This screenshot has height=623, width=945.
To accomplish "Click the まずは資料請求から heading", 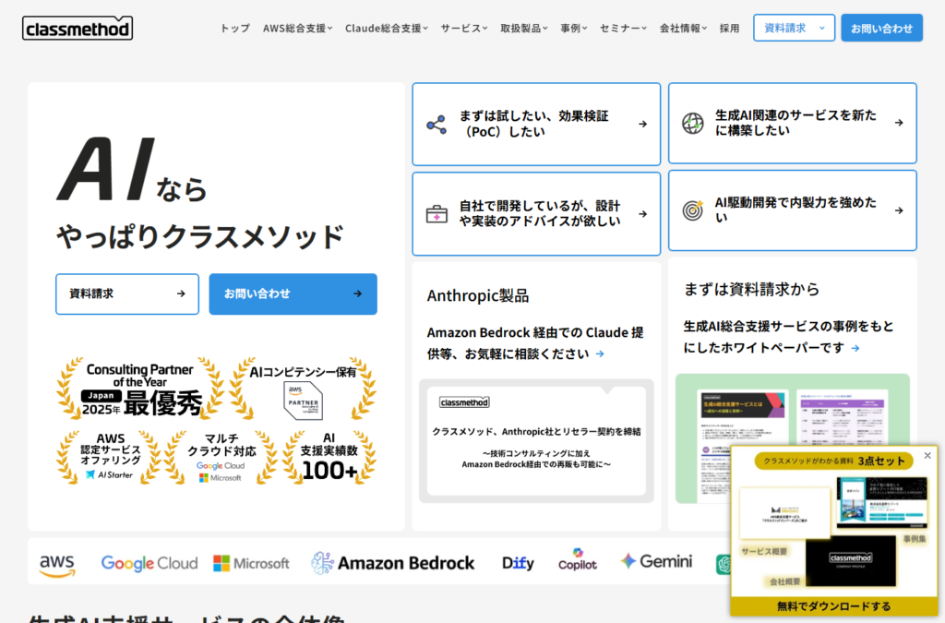I will pyautogui.click(x=751, y=289).
